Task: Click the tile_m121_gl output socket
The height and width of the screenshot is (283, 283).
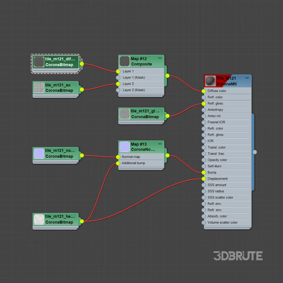Action: (x=168, y=116)
